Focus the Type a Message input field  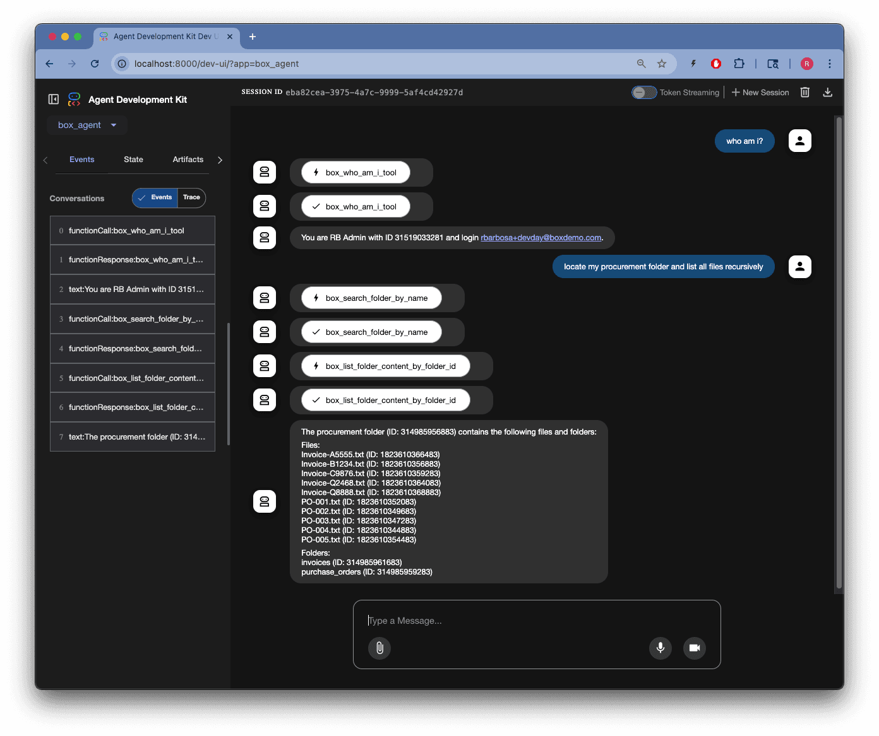[537, 621]
